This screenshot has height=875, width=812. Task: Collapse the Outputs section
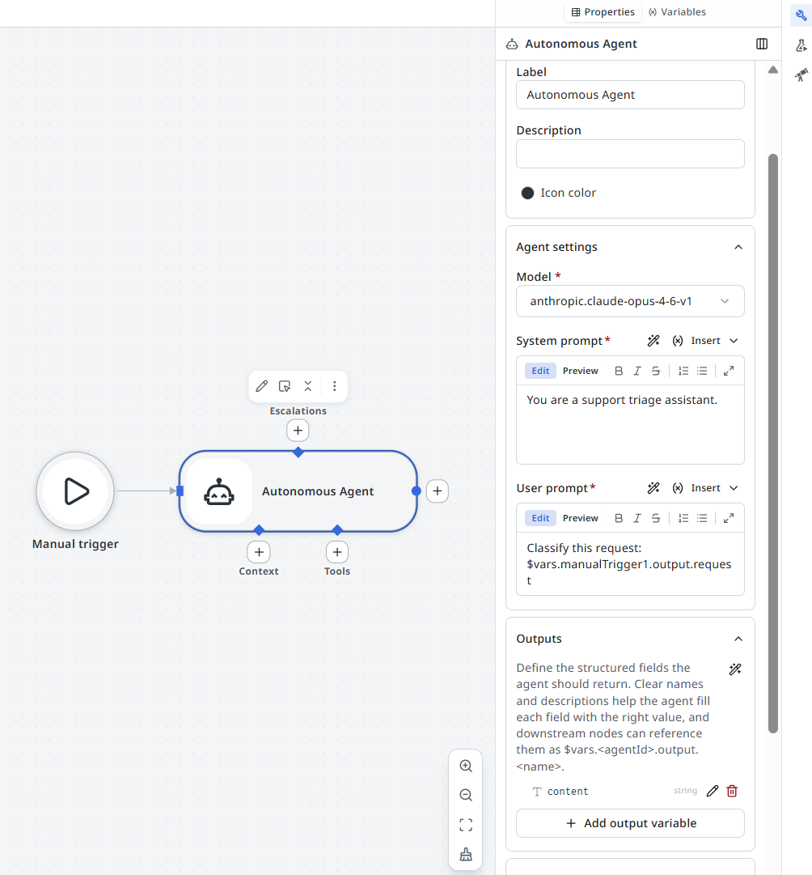(x=738, y=639)
